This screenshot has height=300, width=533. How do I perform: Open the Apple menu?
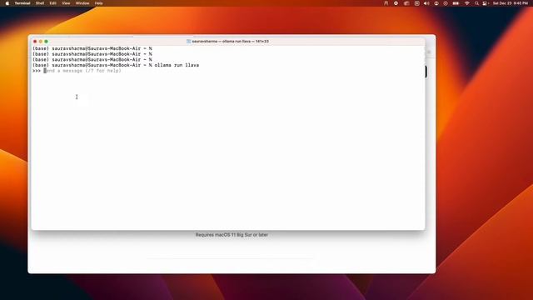coord(7,3)
